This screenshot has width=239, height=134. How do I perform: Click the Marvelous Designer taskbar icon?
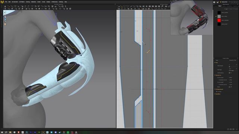43,133
